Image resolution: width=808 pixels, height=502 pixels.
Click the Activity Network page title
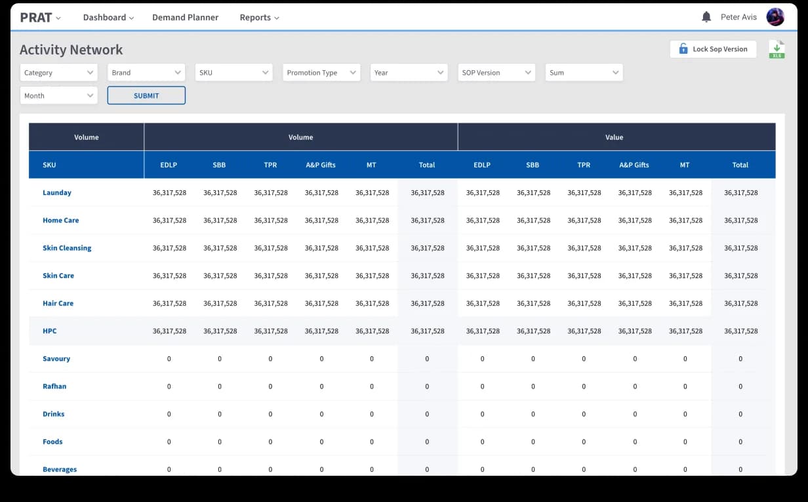pos(71,50)
